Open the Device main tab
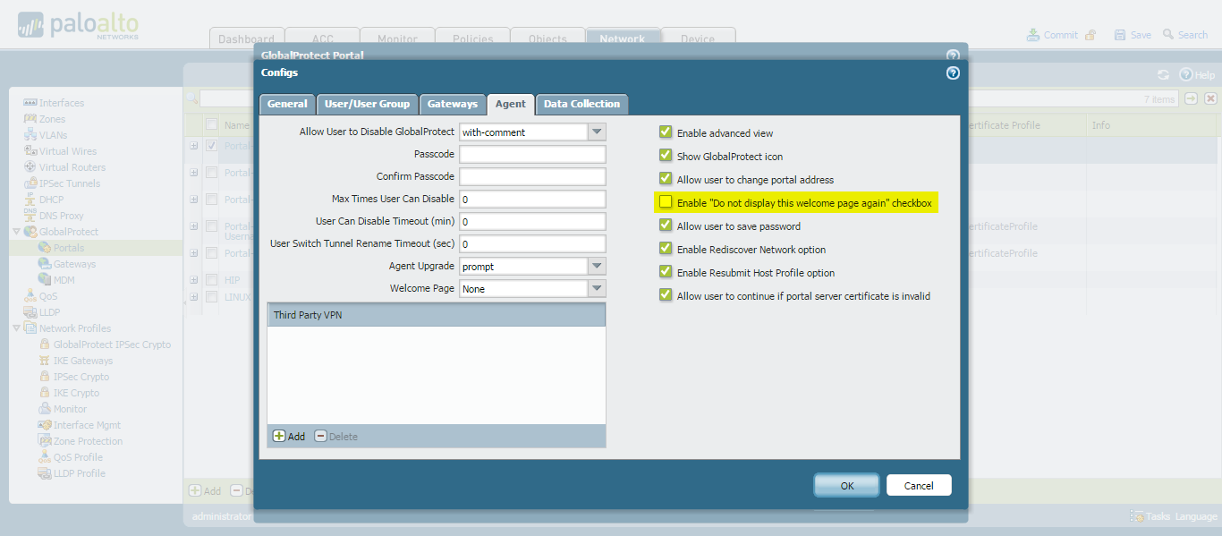Image resolution: width=1222 pixels, height=536 pixels. (698, 38)
